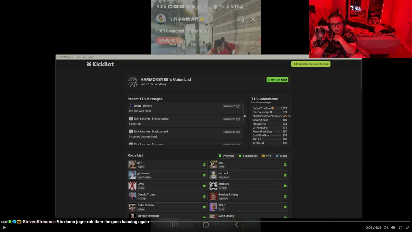Filter voice list by Subscribers
The image size is (412, 232).
click(x=248, y=156)
